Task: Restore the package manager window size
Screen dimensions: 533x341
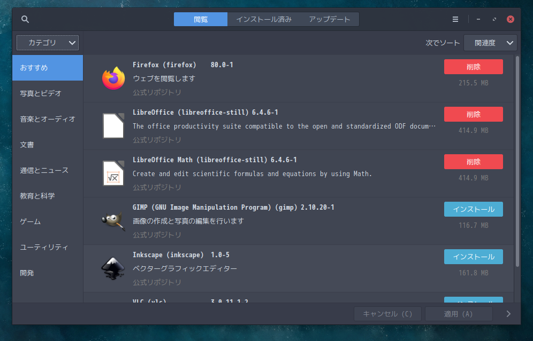Action: 494,19
